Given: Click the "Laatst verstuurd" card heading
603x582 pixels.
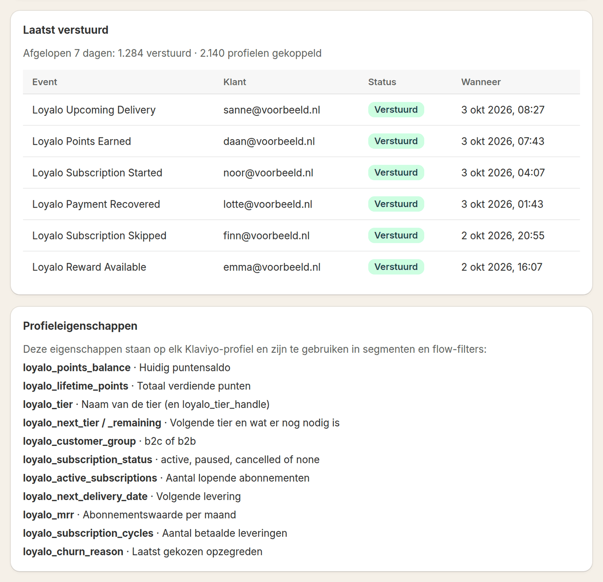Looking at the screenshot, I should [66, 30].
